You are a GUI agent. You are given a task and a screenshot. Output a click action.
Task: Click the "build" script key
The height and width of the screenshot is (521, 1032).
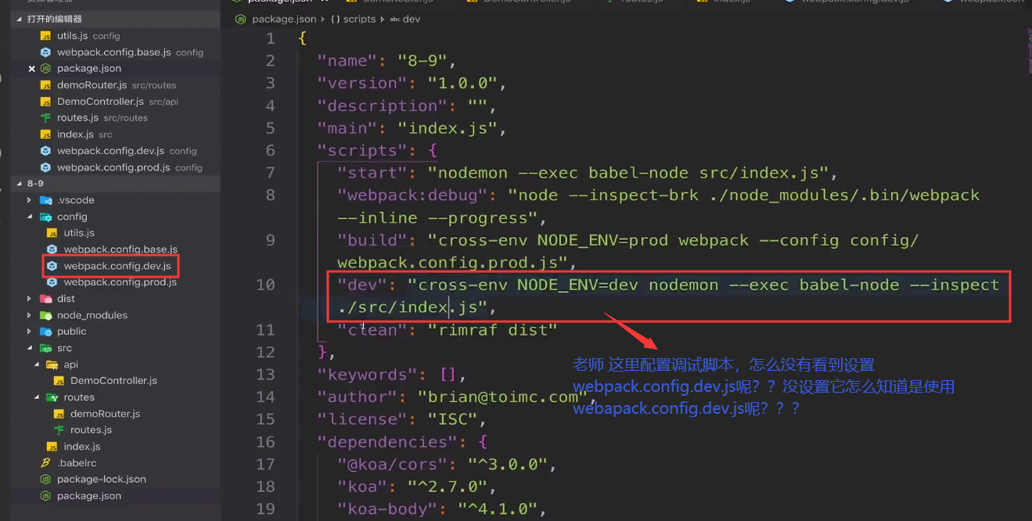[372, 240]
